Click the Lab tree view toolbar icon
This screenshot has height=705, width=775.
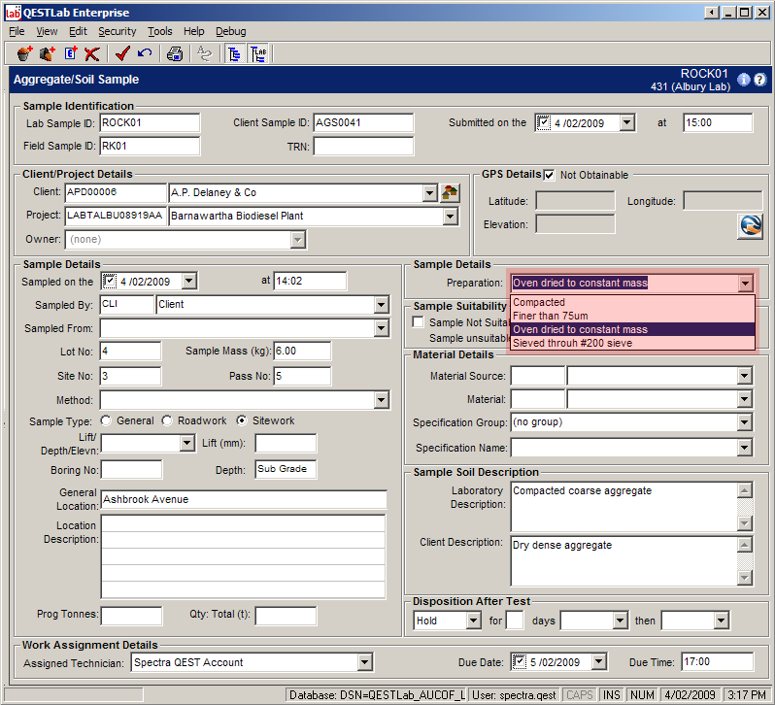[259, 54]
